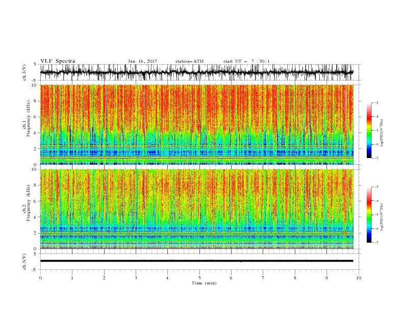This screenshot has height=312, width=404.
Task: Click the ch.2 log(PSD) colorbar unit label
Action: pyautogui.click(x=382, y=217)
